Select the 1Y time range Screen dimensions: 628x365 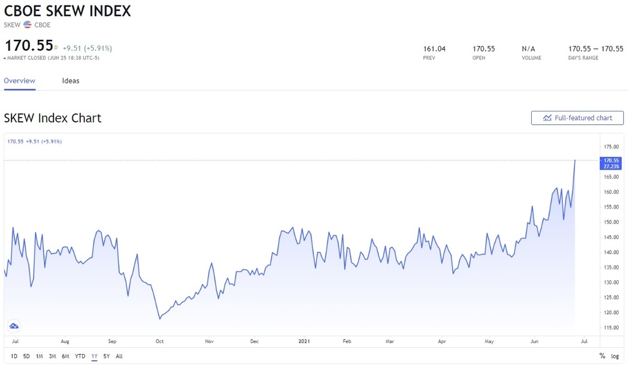[x=94, y=356]
